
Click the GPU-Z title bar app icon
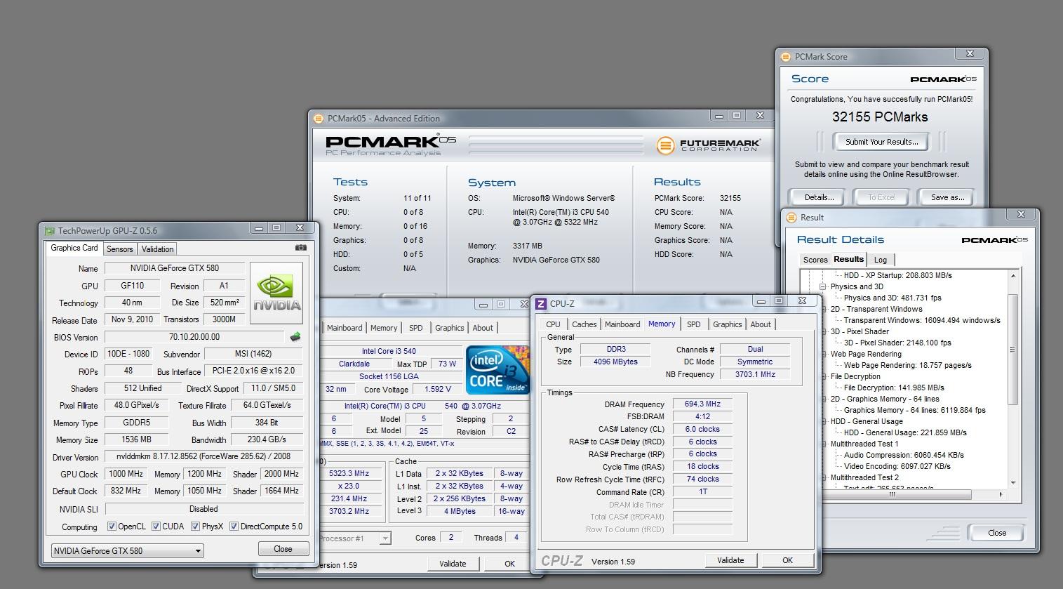click(x=49, y=230)
